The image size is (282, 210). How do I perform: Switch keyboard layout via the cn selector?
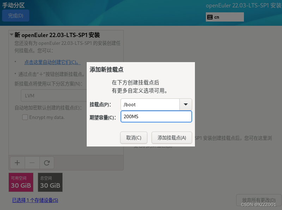click(225, 17)
